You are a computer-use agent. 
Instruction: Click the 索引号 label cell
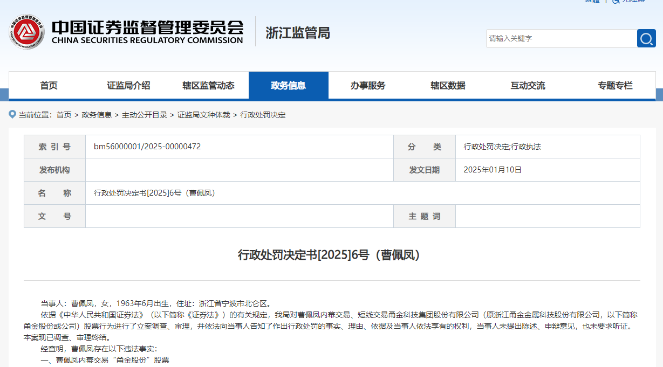(x=54, y=147)
